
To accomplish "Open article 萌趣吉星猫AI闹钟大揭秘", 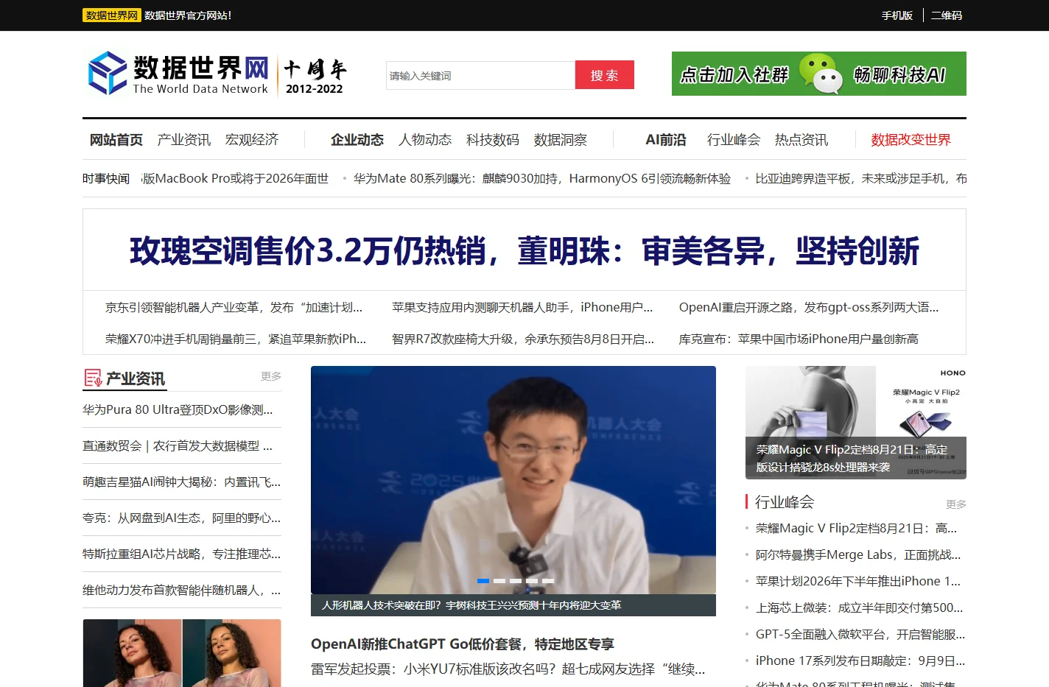I will point(181,482).
